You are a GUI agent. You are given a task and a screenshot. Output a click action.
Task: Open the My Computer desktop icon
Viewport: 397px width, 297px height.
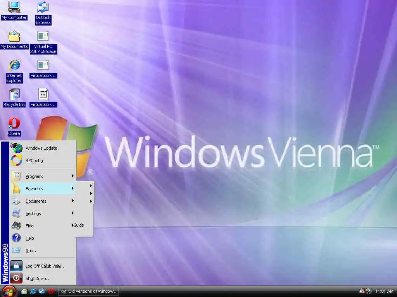click(14, 10)
